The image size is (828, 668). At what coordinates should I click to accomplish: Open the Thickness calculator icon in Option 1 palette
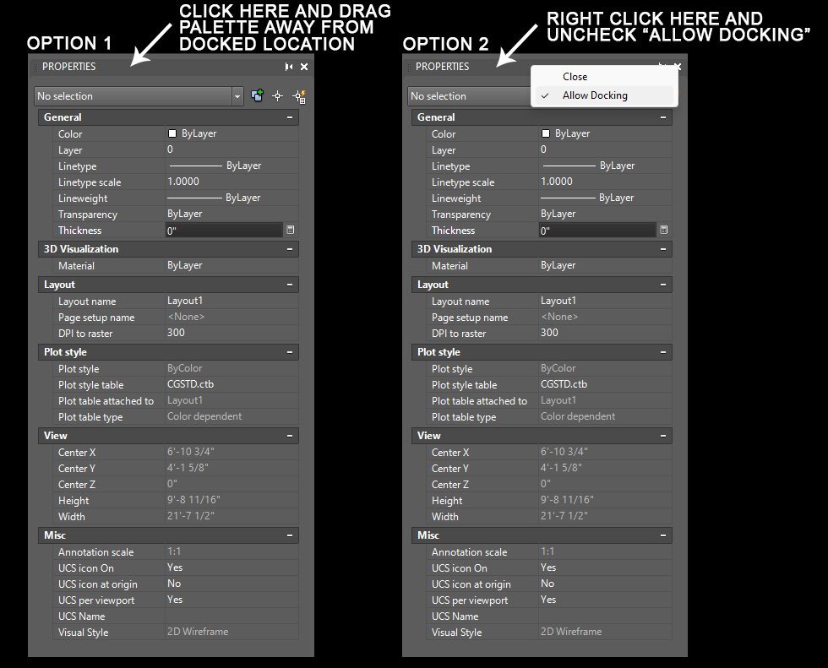(x=291, y=230)
